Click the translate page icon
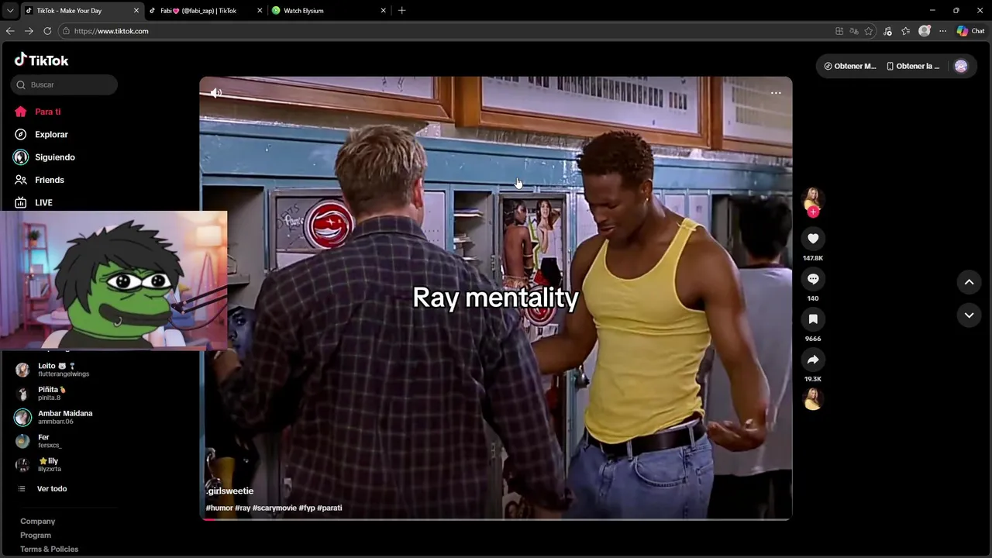The width and height of the screenshot is (992, 558). pyautogui.click(x=854, y=31)
